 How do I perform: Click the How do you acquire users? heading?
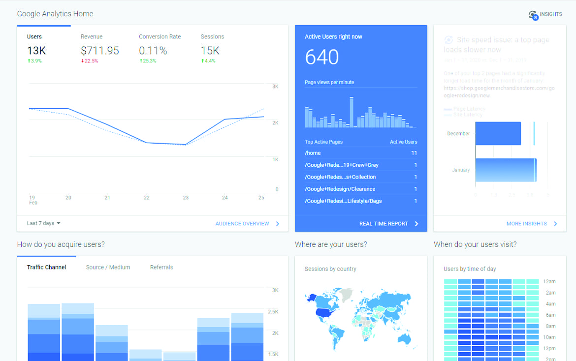[61, 244]
